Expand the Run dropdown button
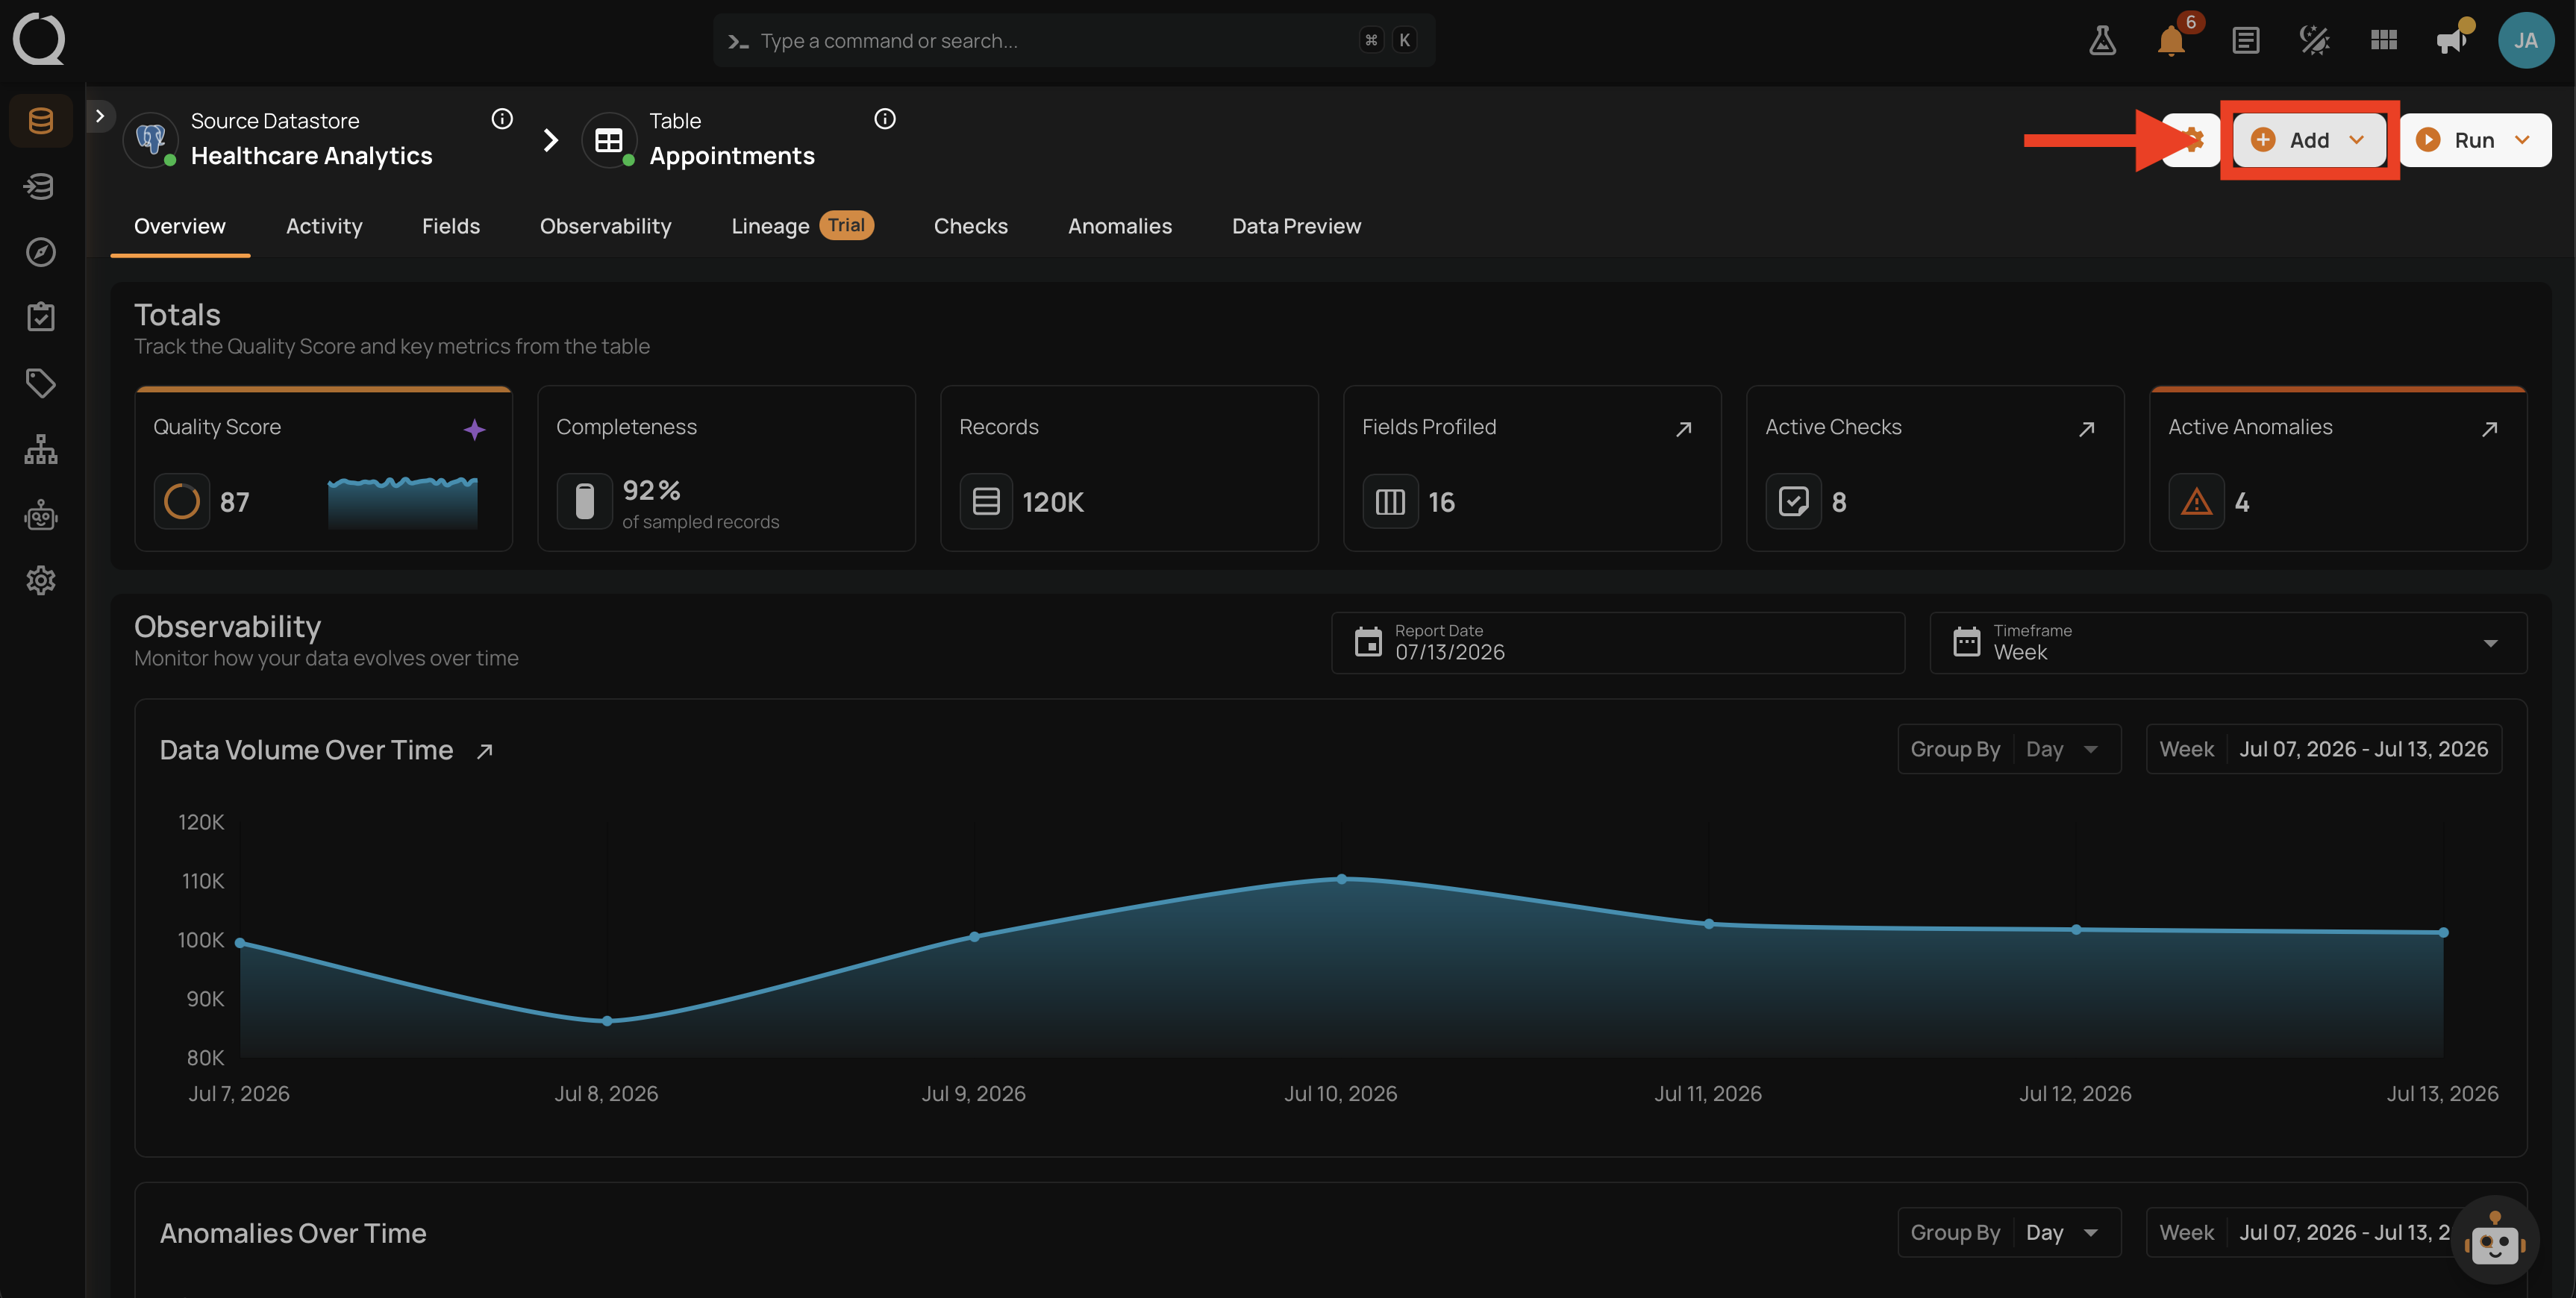Viewport: 2576px width, 1298px height. point(2475,140)
